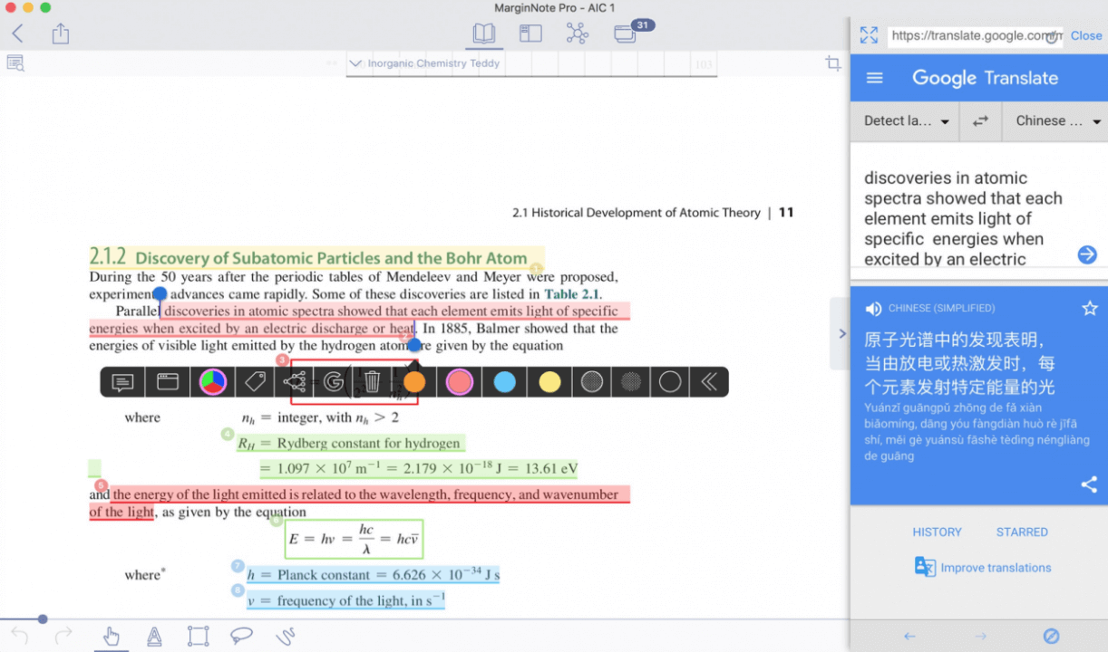Choose the yellow highlight color swatch
The width and height of the screenshot is (1108, 652).
[549, 382]
